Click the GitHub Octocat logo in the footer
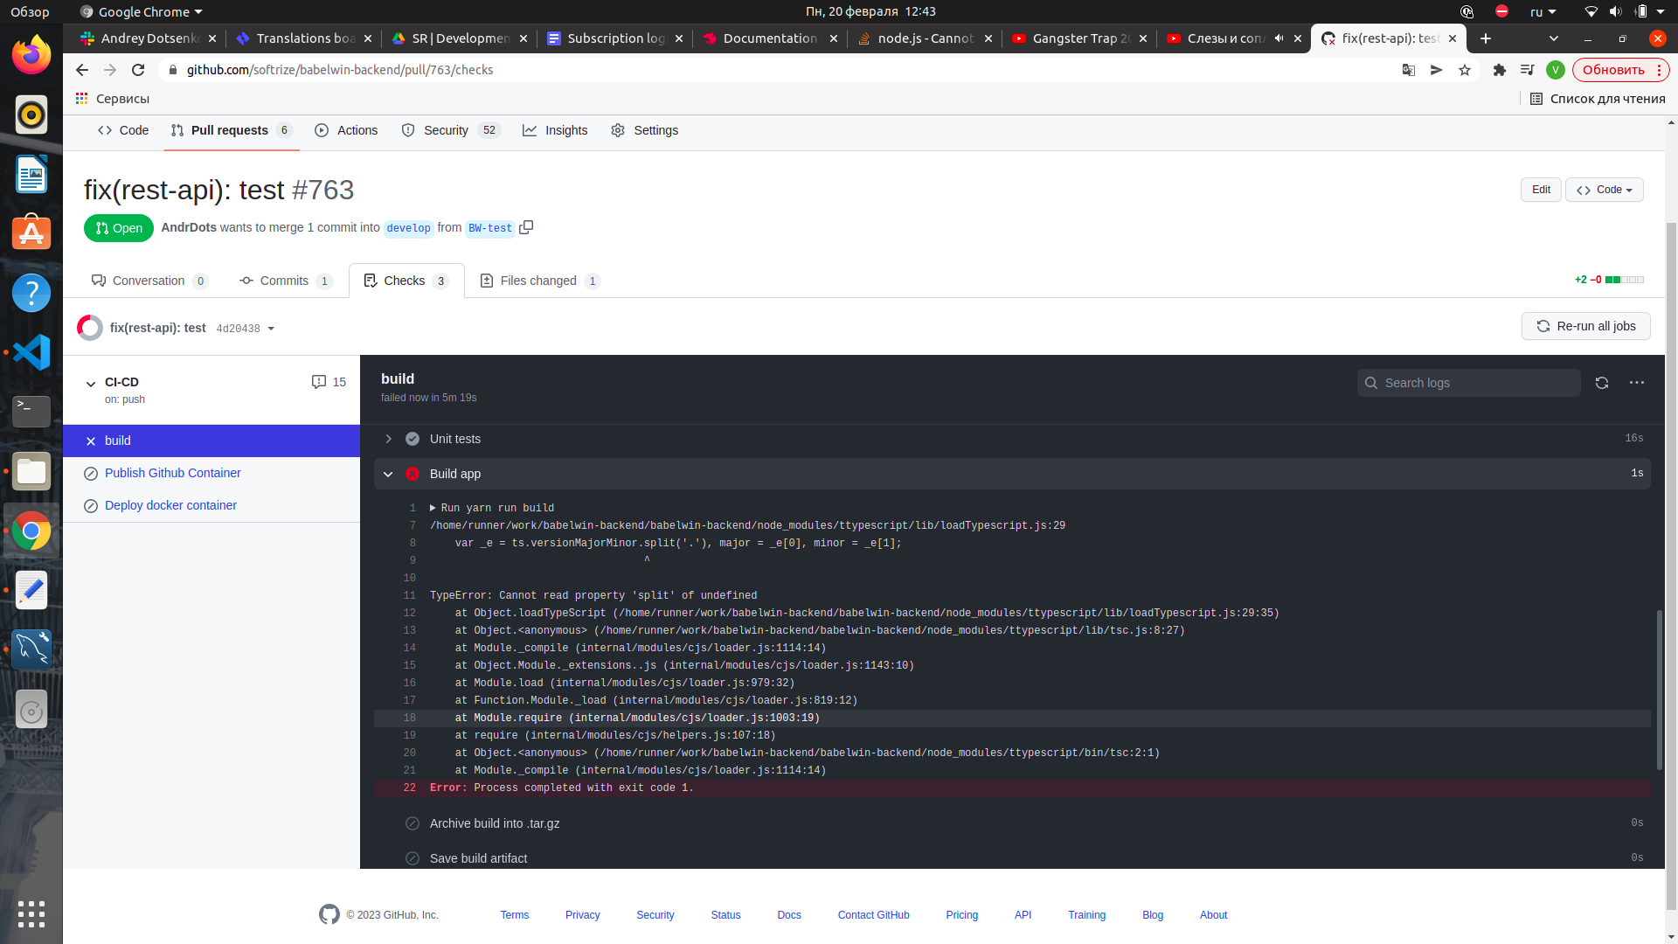1678x944 pixels. click(329, 914)
